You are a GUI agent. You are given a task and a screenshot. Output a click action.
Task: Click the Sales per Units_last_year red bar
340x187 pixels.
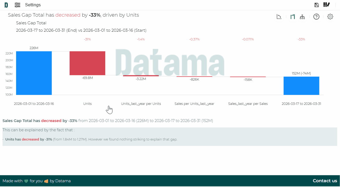tap(194, 77)
